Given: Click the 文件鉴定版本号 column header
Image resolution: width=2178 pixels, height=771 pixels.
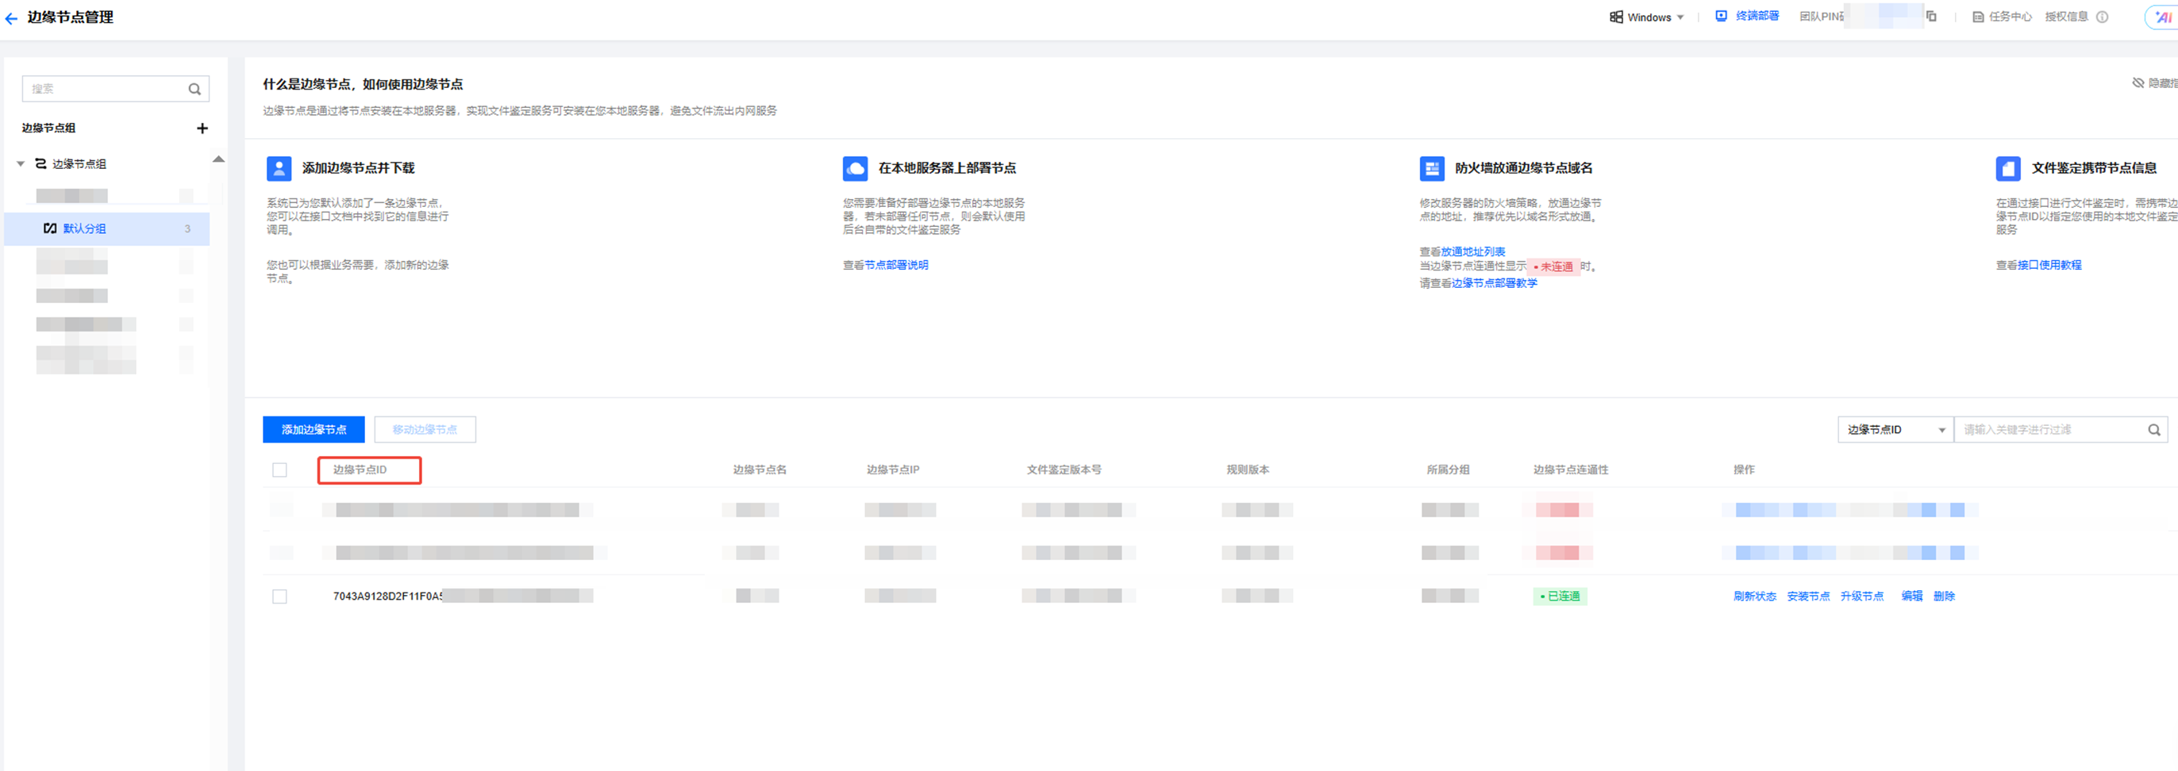Looking at the screenshot, I should [1064, 470].
